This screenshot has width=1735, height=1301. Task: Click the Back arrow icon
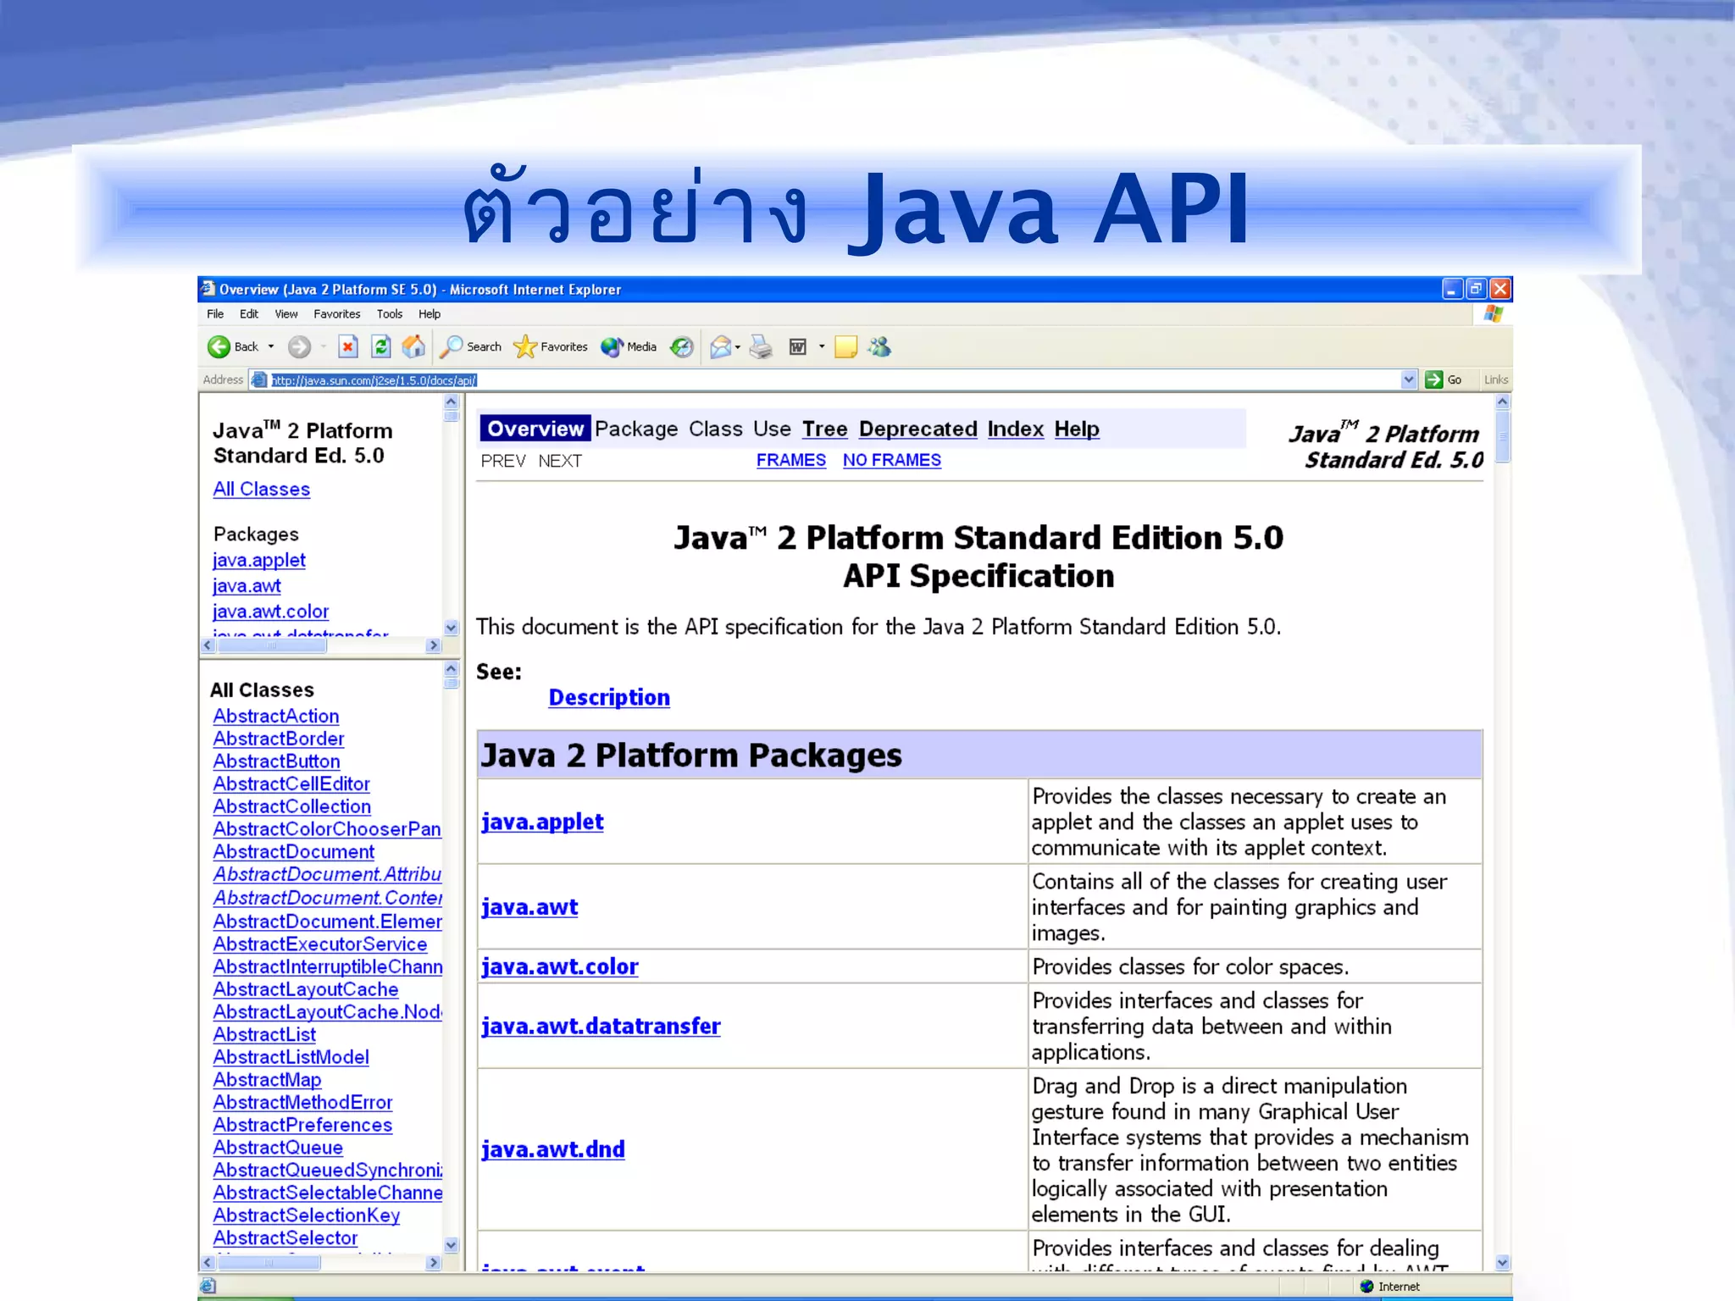(x=219, y=346)
